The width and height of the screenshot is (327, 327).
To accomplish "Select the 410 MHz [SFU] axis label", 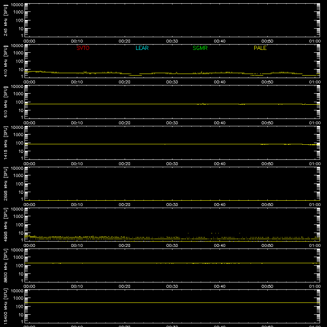I will [5, 61].
